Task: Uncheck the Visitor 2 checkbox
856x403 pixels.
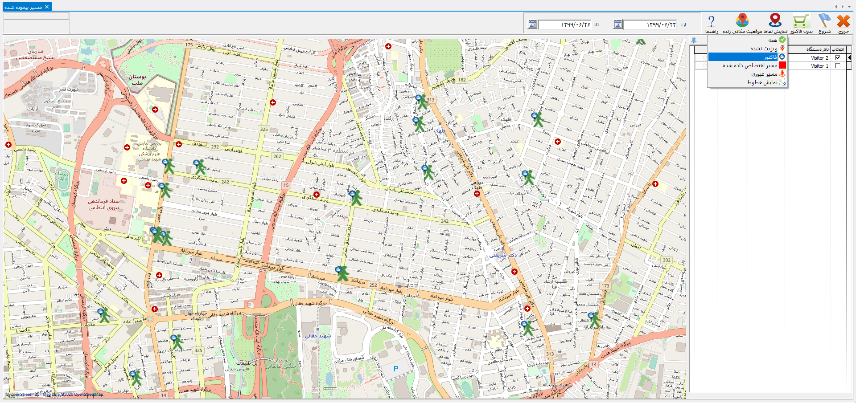Action: click(838, 58)
